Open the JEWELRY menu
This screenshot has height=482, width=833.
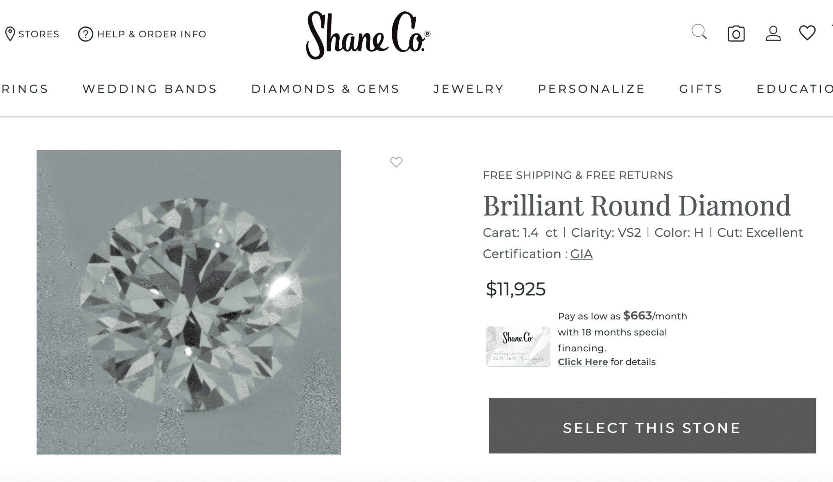(x=468, y=89)
